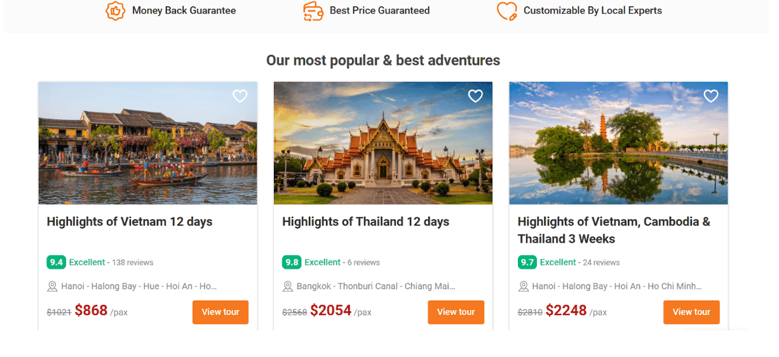Screen dimensions: 779x357
Task: Save Vietnam, Cambodia & Thailand tour to favorites
Action: pos(710,96)
